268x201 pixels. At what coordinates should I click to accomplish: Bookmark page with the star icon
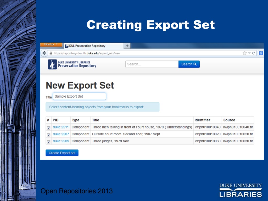pos(245,53)
